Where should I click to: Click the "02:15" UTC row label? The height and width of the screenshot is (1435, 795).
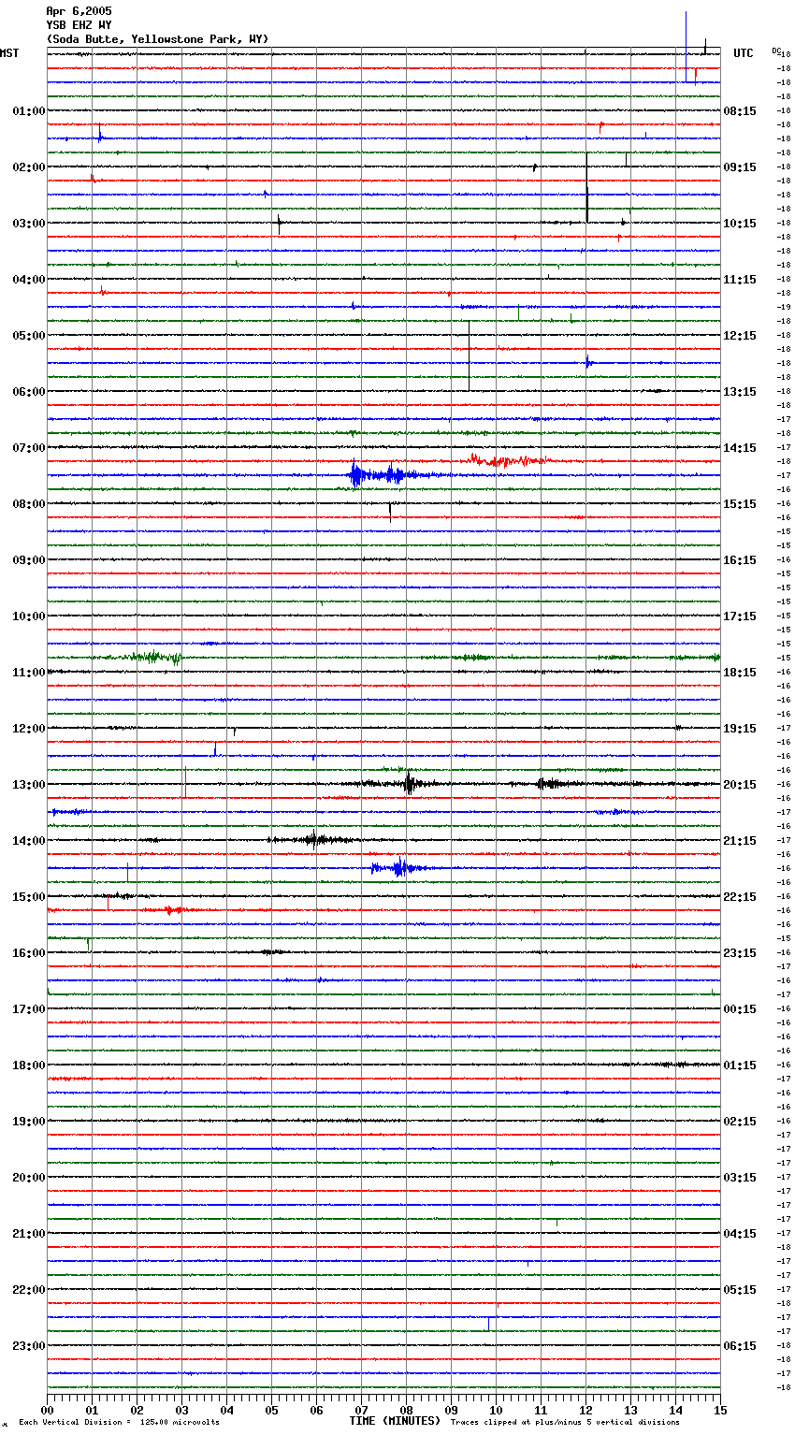(740, 1122)
